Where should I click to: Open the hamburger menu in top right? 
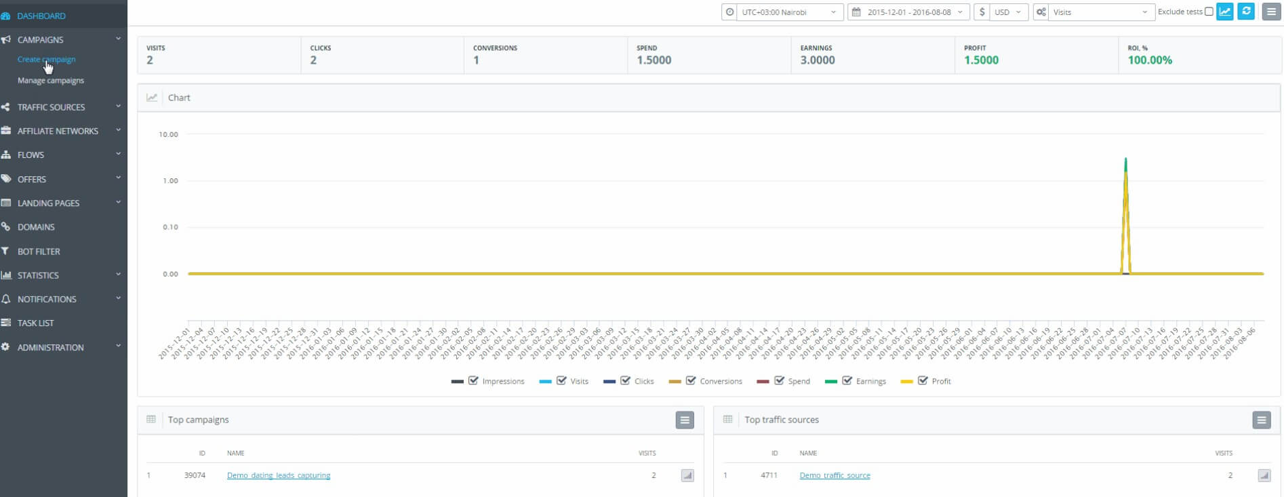(x=1271, y=12)
